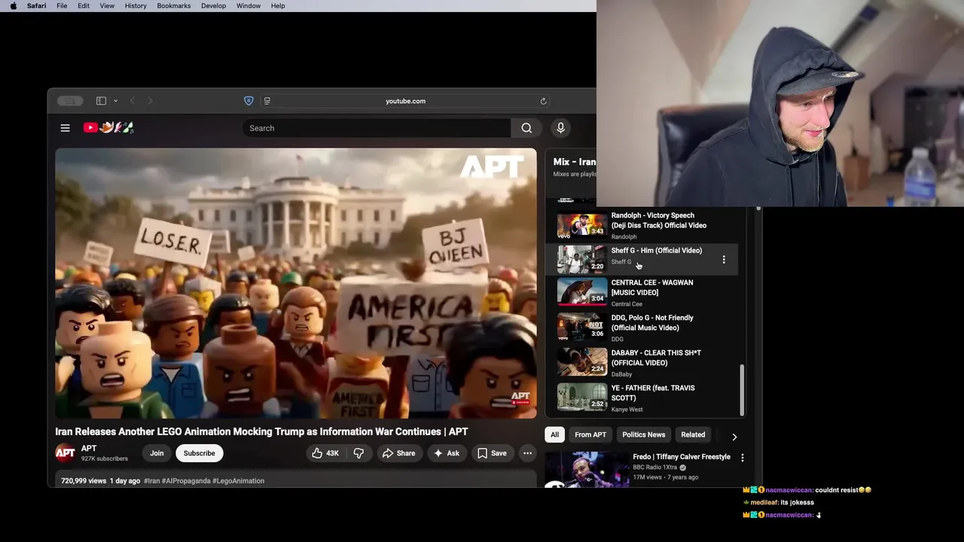
Task: Click the privacy shield icon
Action: coord(249,101)
